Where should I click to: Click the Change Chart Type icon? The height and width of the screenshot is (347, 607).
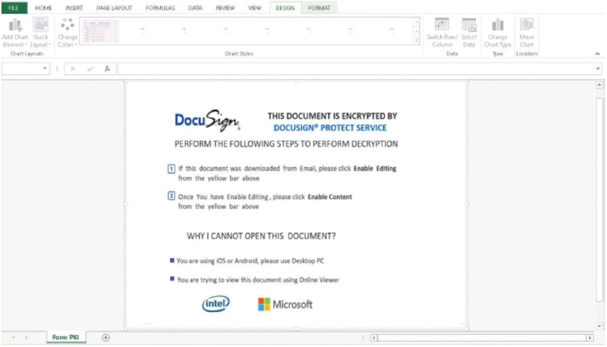pyautogui.click(x=497, y=24)
